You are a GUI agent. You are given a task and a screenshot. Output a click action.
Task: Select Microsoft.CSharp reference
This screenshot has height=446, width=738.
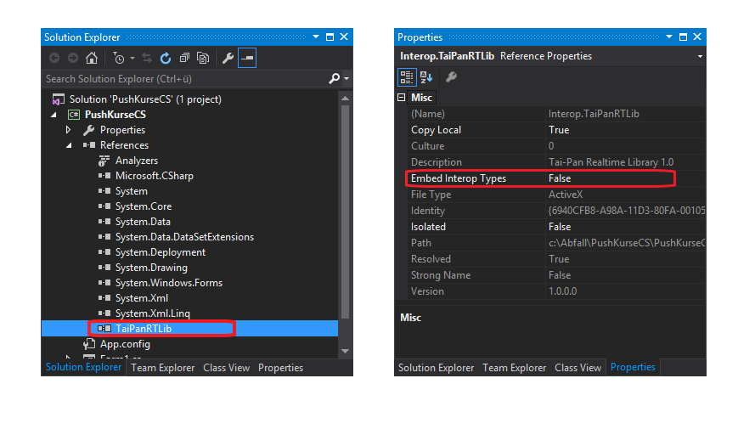[x=155, y=176]
